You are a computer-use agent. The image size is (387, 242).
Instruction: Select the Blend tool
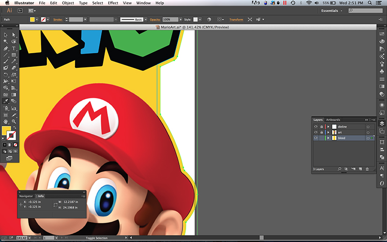pos(14,101)
